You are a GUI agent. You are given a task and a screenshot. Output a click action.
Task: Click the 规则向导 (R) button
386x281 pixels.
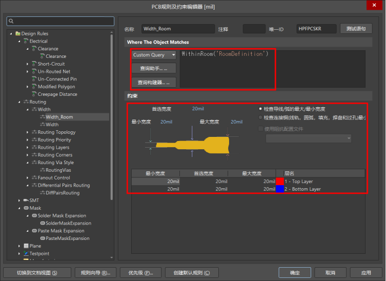95,273
